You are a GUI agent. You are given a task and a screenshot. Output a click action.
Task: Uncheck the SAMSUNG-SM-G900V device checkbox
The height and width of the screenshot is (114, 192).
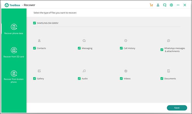pyautogui.click(x=35, y=23)
